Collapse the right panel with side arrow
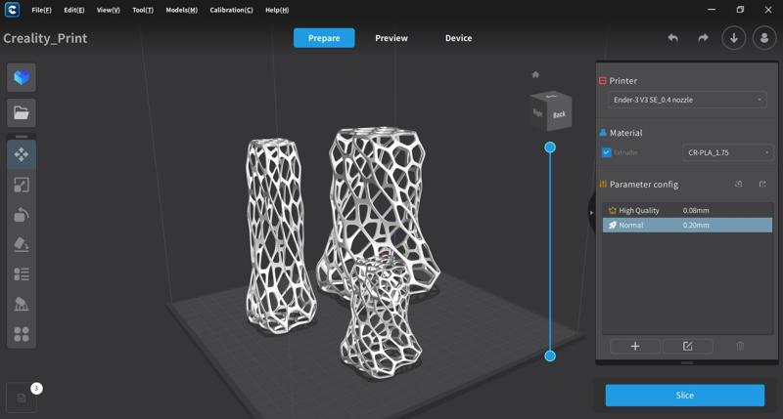The width and height of the screenshot is (783, 419). coord(591,213)
